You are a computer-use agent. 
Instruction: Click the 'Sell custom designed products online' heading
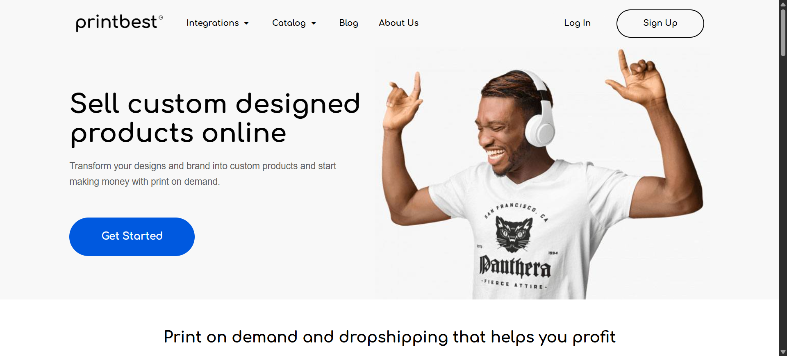[x=215, y=118]
